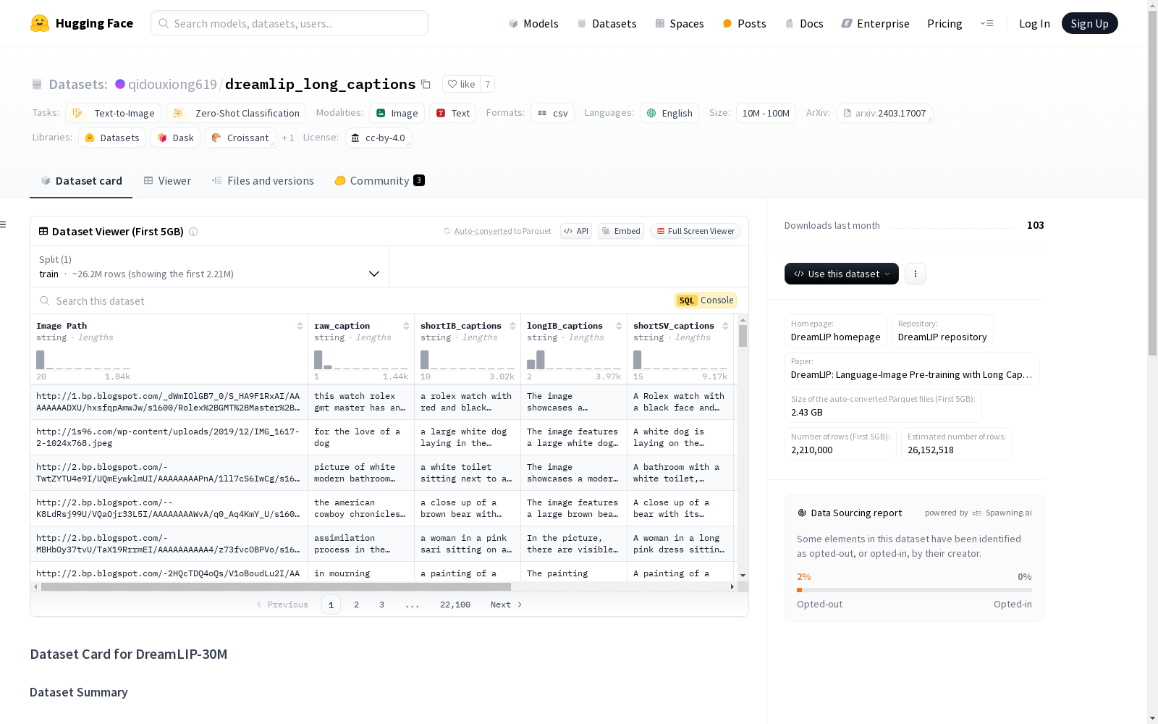Click the API button

[x=576, y=231]
